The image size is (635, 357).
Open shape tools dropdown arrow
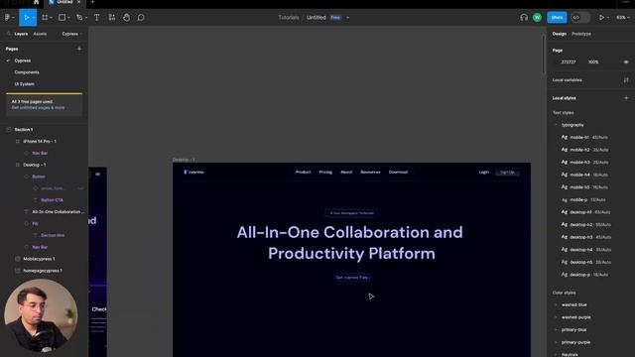pyautogui.click(x=68, y=18)
